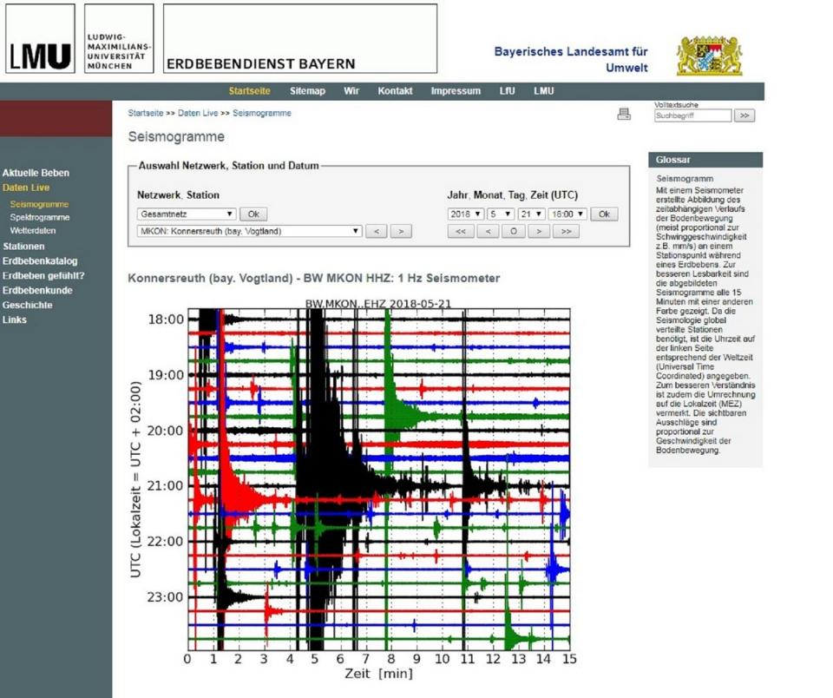Open Erdbebenkunde in sidebar
The height and width of the screenshot is (698, 833).
click(x=37, y=290)
